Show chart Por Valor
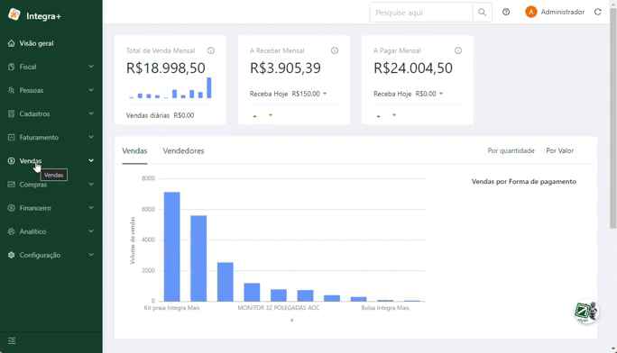Image resolution: width=617 pixels, height=353 pixels. 559,150
